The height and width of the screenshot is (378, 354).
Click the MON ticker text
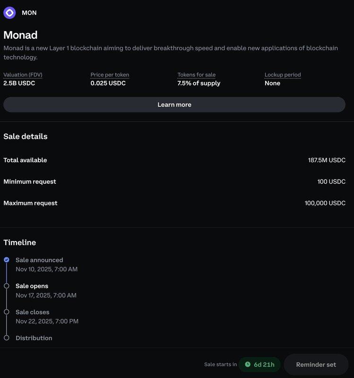point(29,13)
